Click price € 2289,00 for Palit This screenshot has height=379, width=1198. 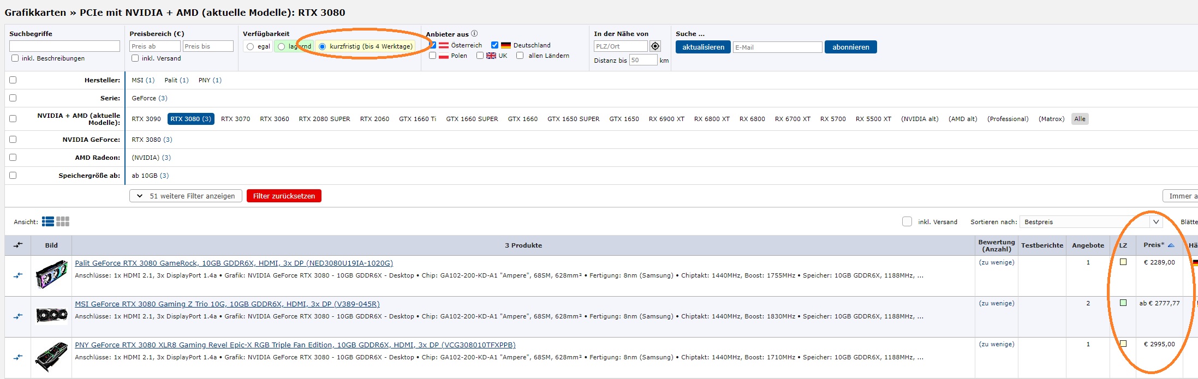pyautogui.click(x=1159, y=262)
